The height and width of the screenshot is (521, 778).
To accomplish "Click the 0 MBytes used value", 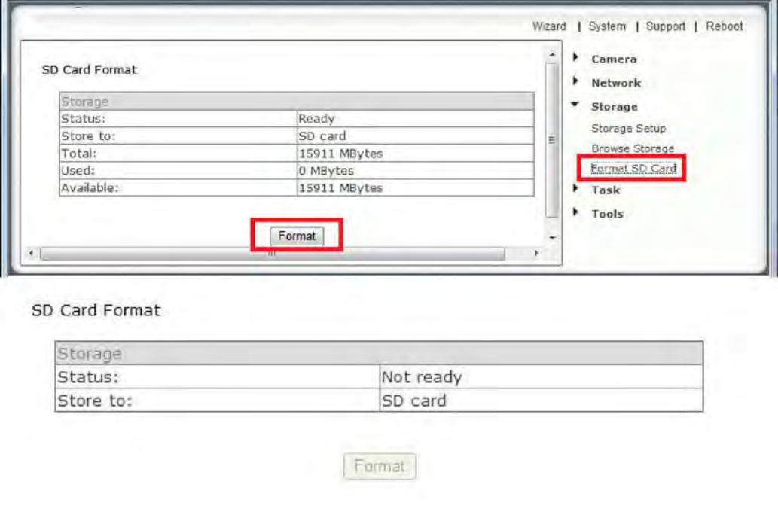I will pos(326,171).
